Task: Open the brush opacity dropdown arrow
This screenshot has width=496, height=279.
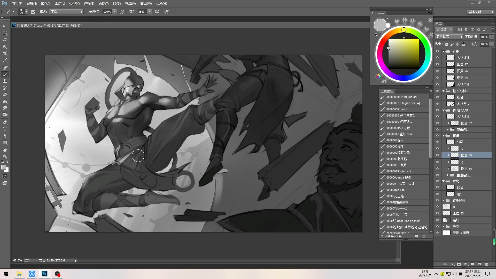Action: 114,12
